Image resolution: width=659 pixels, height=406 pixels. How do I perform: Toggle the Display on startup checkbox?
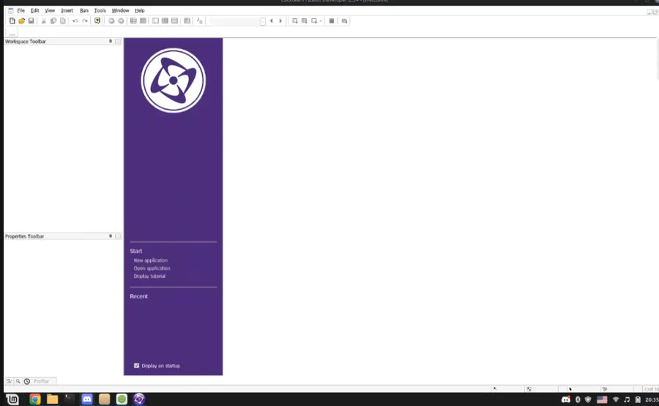point(137,366)
